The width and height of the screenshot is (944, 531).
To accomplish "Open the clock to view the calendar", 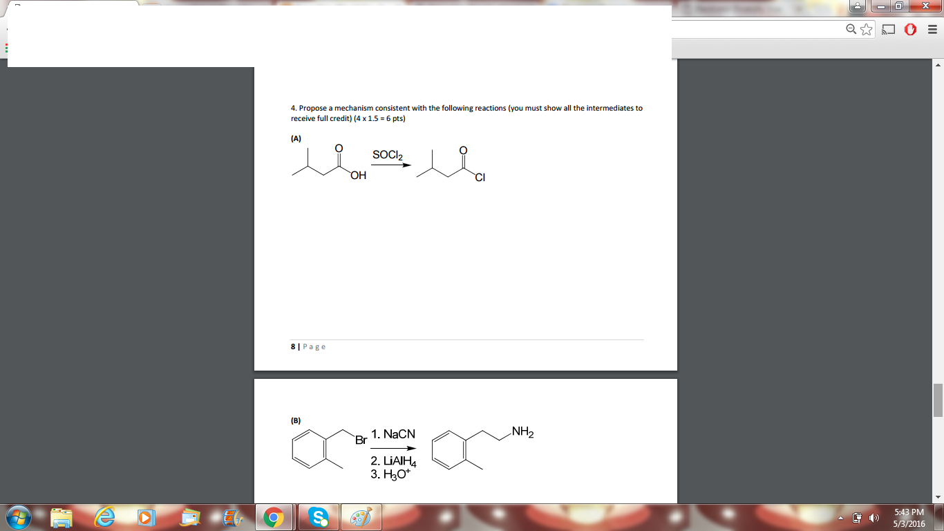I will (x=909, y=517).
